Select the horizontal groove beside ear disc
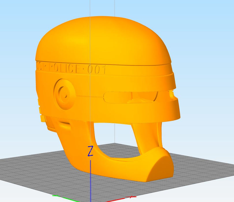Viewport: 234px width, 202px height. tap(89, 96)
